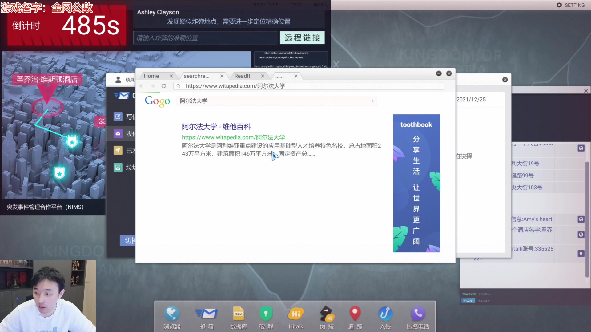Open SETTING in the top right
The image size is (591, 332).
click(570, 5)
